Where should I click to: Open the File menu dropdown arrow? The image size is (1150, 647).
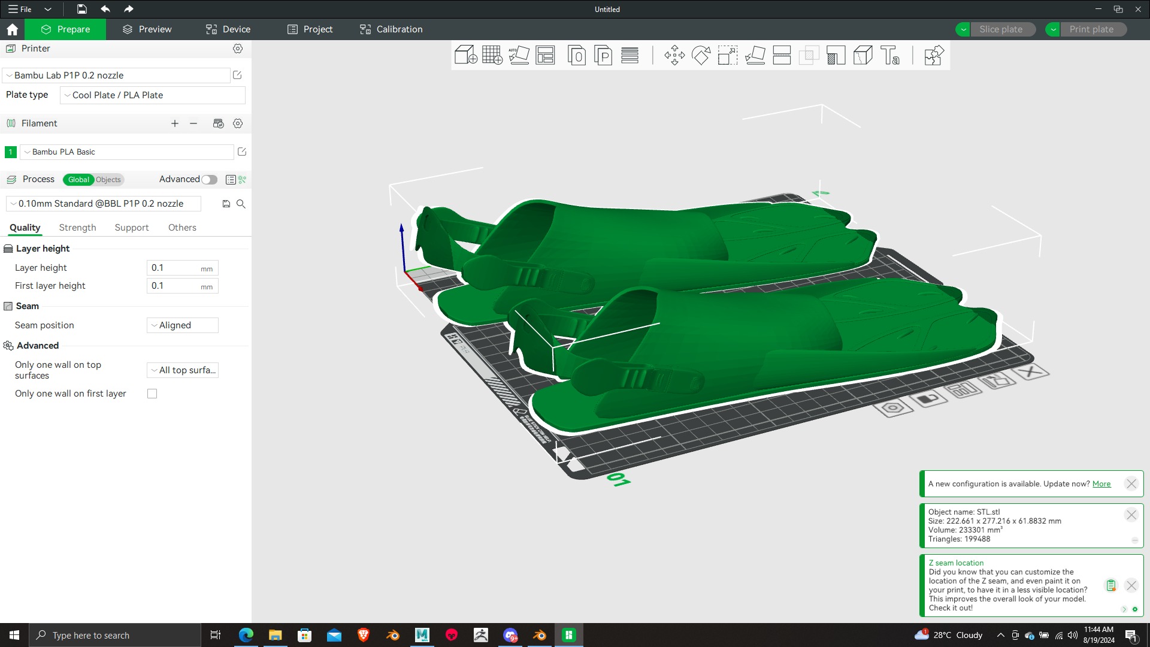[x=48, y=9]
